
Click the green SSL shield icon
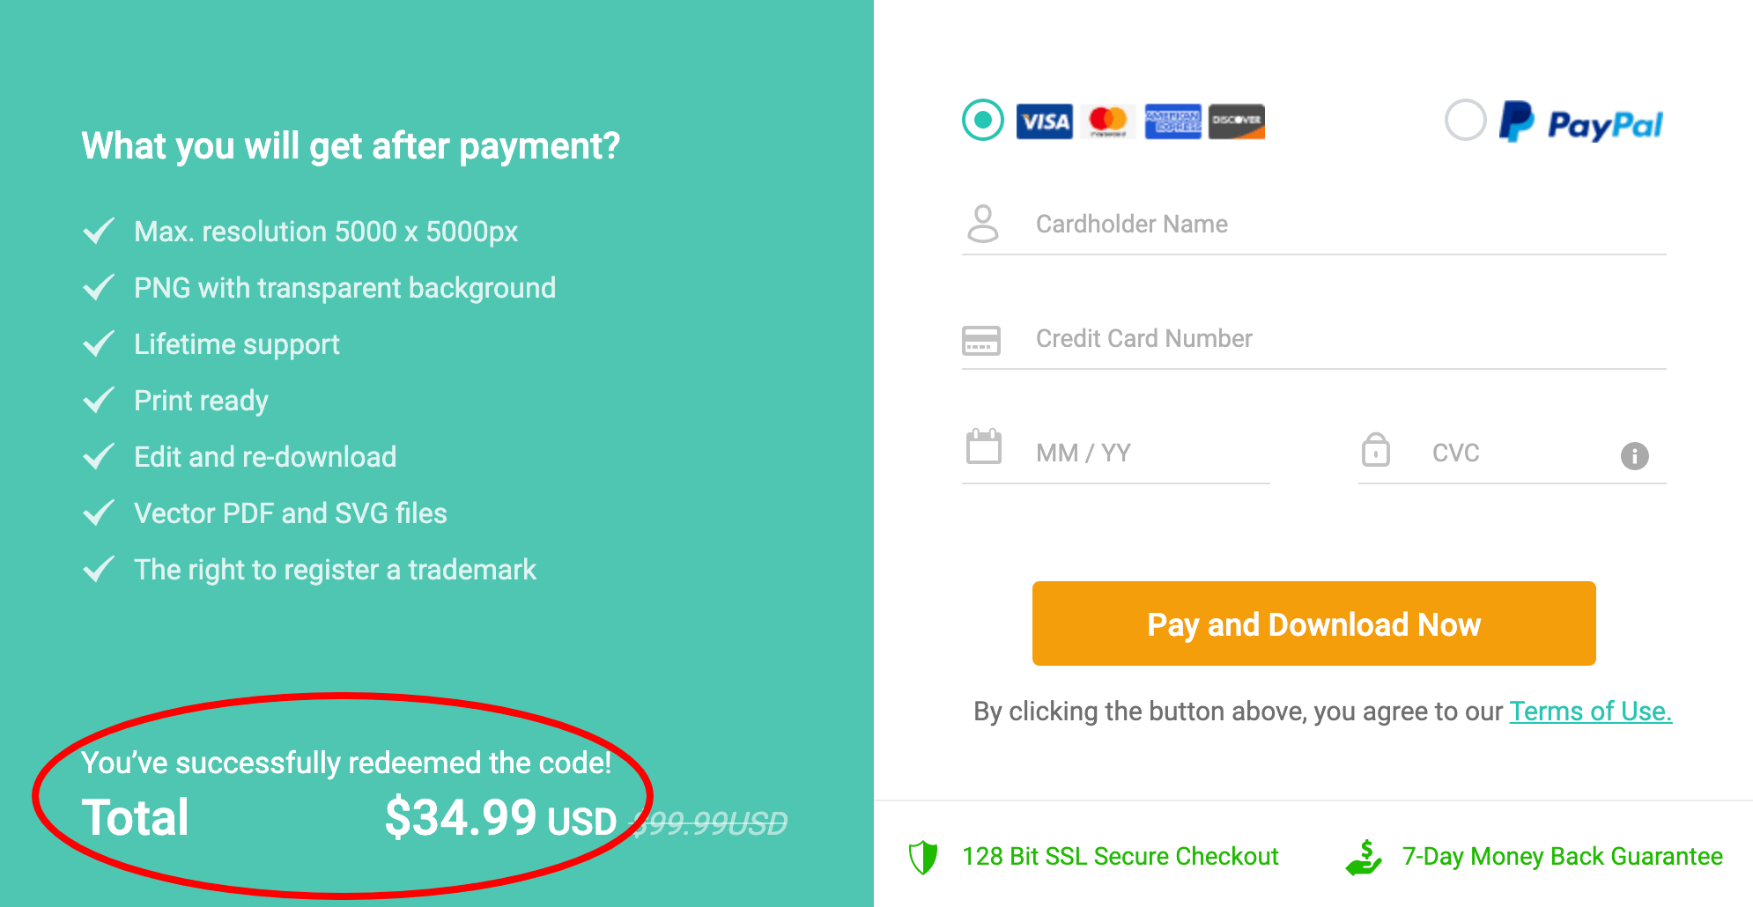point(923,855)
